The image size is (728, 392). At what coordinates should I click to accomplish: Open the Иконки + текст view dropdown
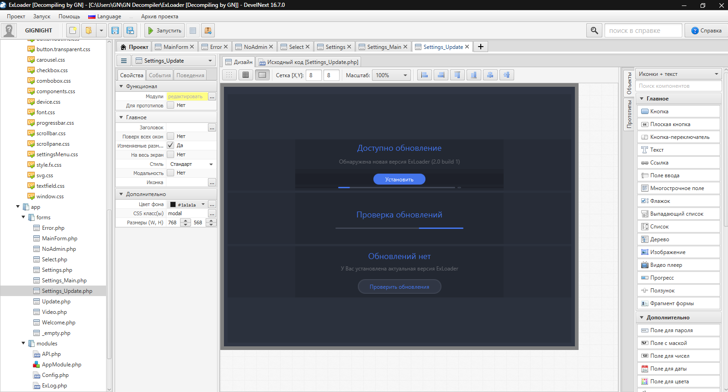point(678,74)
